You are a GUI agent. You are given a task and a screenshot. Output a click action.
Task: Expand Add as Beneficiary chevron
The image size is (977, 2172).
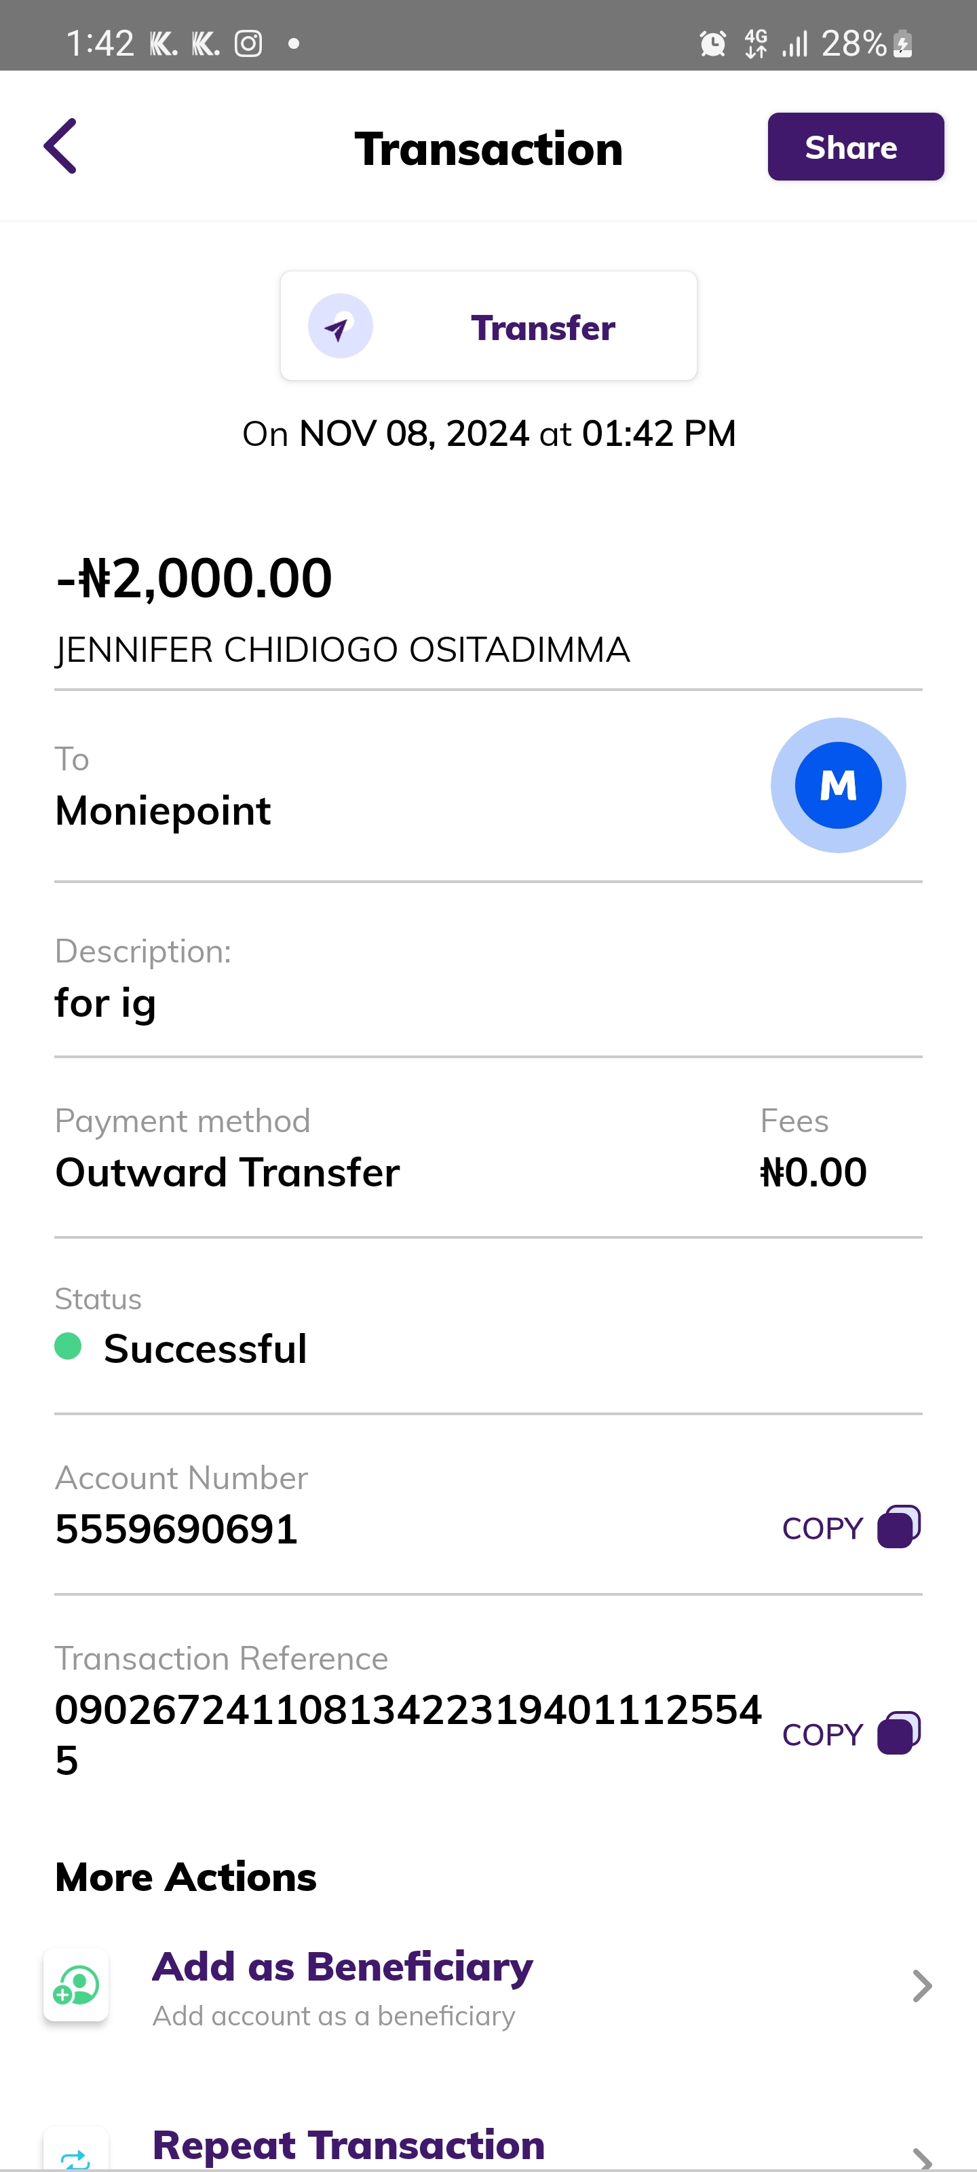point(921,1985)
